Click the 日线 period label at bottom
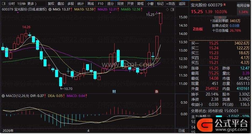 [x=182, y=131]
